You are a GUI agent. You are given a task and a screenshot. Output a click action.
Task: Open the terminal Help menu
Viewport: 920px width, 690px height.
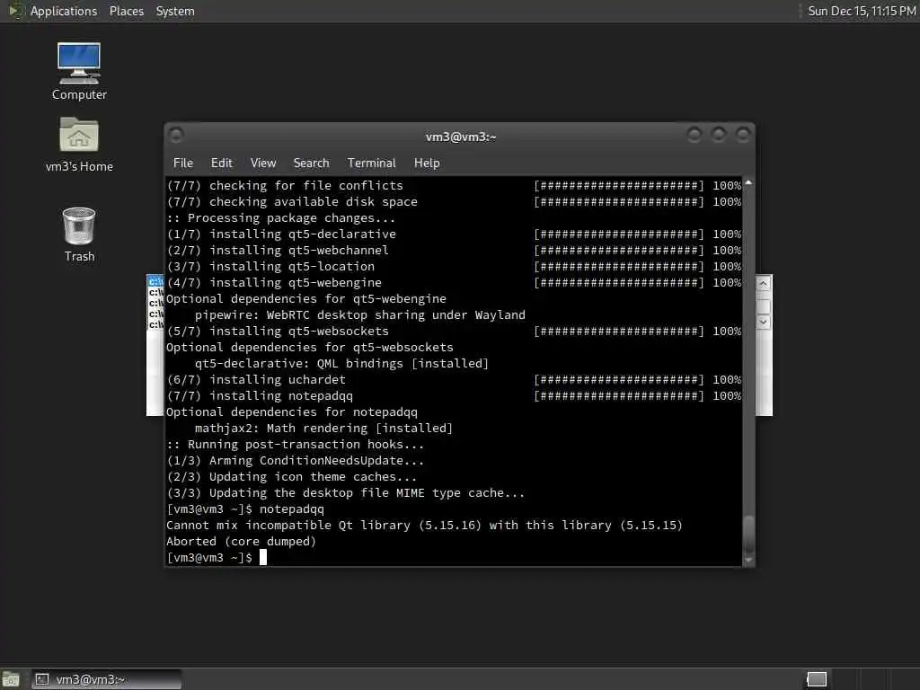pyautogui.click(x=427, y=164)
